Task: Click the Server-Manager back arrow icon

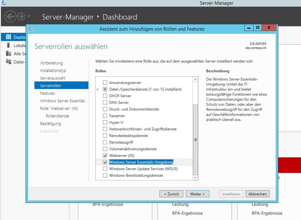Action: 10,17
